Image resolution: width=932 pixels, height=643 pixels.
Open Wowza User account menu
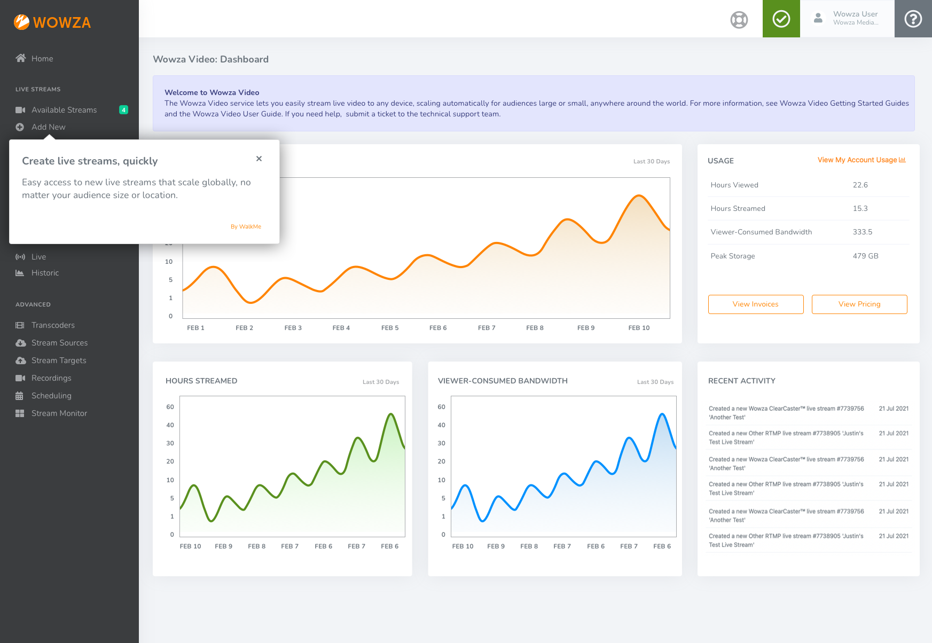pyautogui.click(x=847, y=19)
